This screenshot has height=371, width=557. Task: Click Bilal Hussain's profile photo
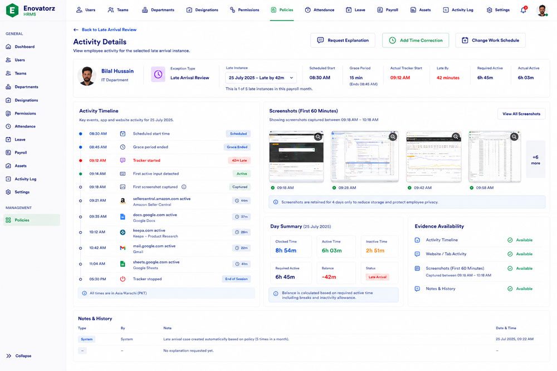pyautogui.click(x=87, y=76)
